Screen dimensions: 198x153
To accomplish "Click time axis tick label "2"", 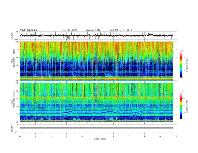I will [51, 136].
